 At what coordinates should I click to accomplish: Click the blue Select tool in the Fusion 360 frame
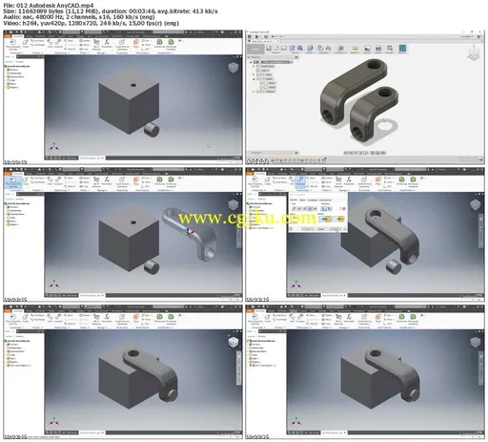coord(402,48)
